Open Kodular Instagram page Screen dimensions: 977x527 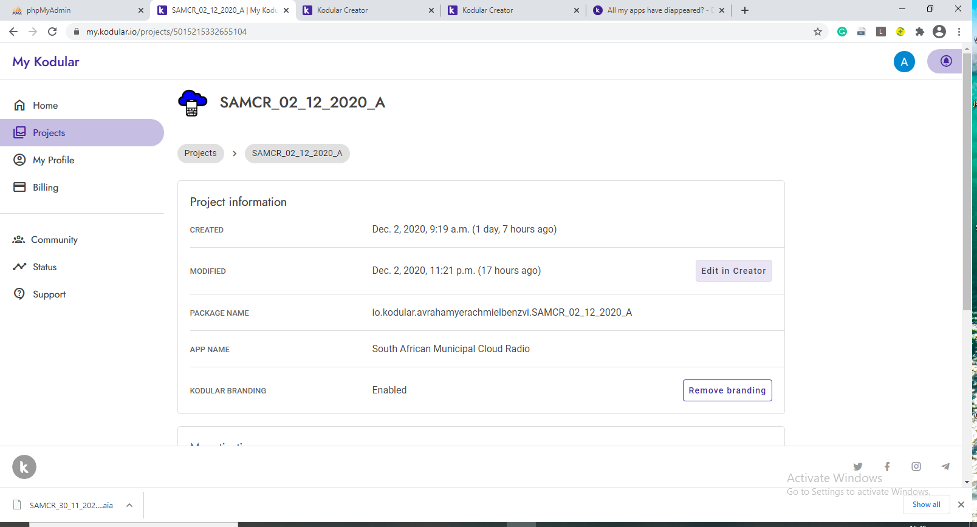coord(916,466)
